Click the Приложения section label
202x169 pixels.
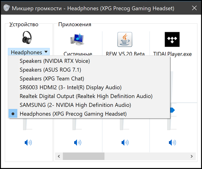pyautogui.click(x=75, y=24)
